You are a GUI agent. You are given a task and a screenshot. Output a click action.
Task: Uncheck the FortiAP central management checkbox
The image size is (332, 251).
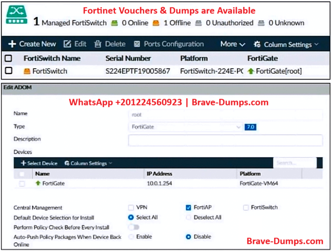pyautogui.click(x=188, y=208)
